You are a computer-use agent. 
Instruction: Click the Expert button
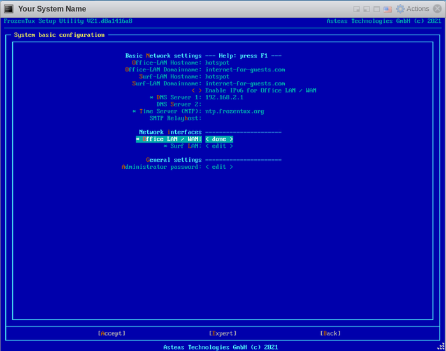click(x=223, y=333)
